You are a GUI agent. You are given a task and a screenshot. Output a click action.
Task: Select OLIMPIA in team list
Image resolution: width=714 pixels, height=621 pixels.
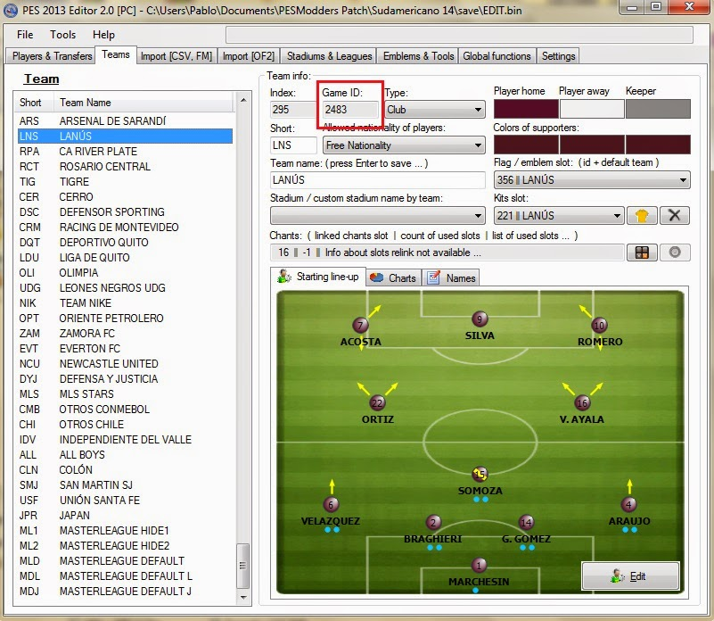coord(125,273)
